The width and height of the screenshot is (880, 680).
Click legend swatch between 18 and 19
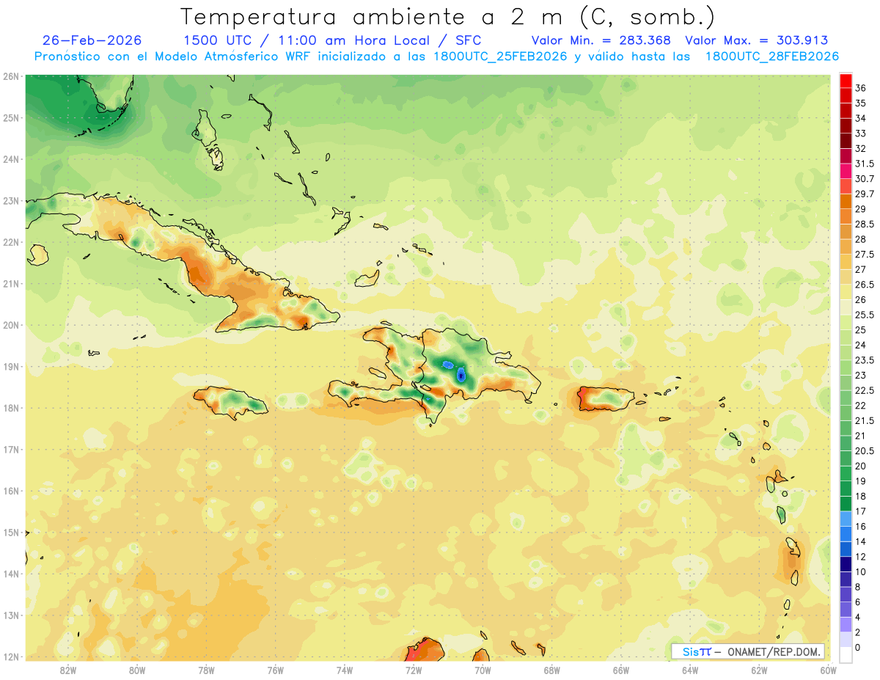846,489
